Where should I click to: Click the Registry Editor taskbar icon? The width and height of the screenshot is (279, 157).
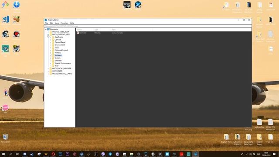coord(196,154)
